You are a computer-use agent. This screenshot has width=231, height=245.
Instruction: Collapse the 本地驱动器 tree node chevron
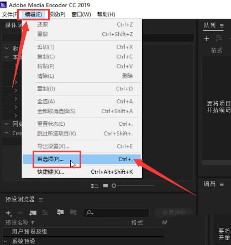pyautogui.click(x=7, y=57)
